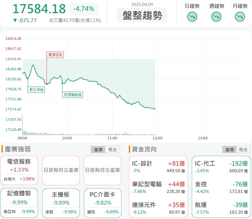Image resolution: width=252 pixels, height=219 pixels.
Task: Open the 電信服務 +1.33% industry card
Action: pos(19,170)
